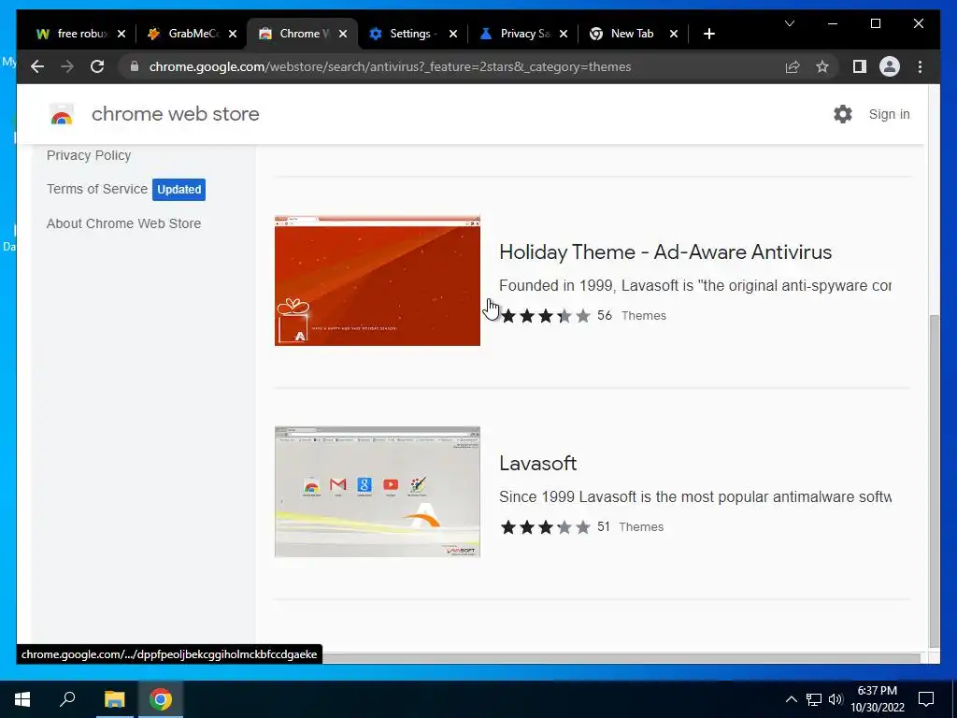957x718 pixels.
Task: Reload the page with refresh icon
Action: [97, 66]
